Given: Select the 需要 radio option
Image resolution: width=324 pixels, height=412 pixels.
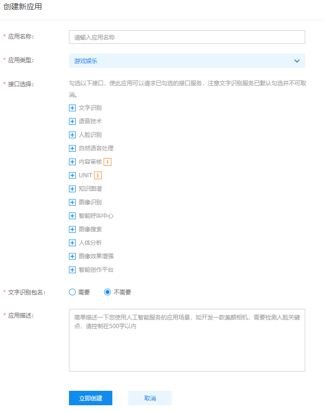Looking at the screenshot, I should (x=72, y=292).
